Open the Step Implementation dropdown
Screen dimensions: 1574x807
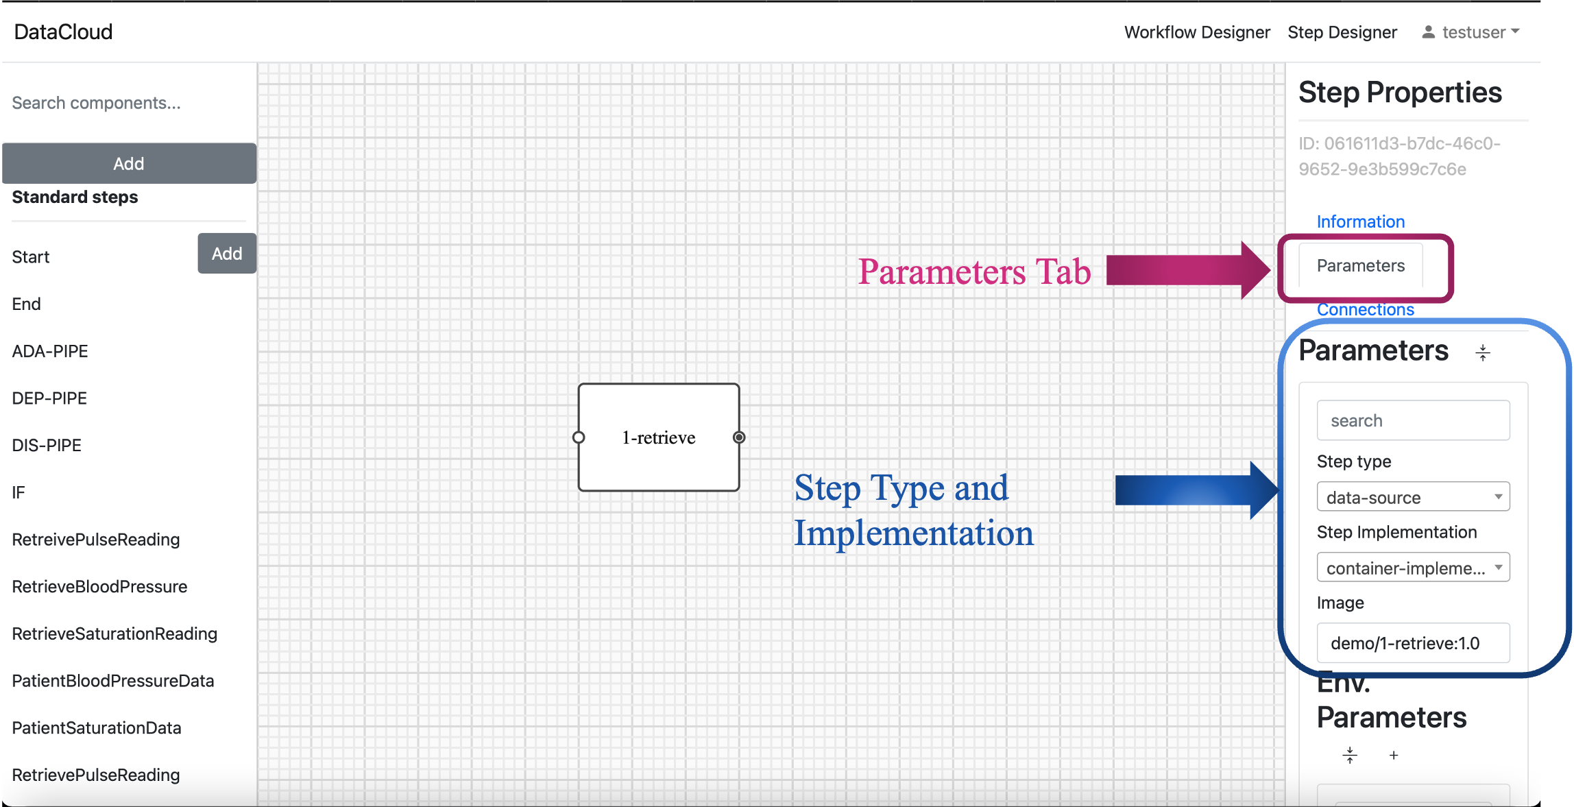[1413, 568]
